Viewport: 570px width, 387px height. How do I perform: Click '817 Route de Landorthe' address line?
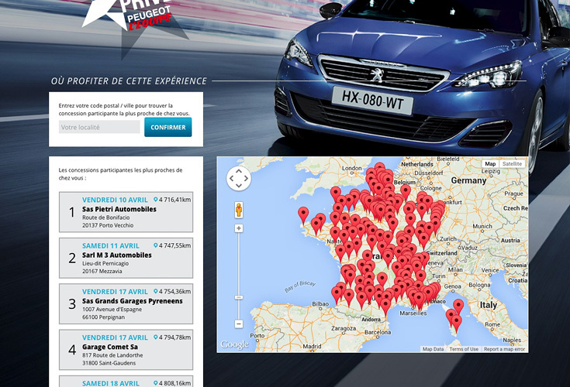click(112, 355)
